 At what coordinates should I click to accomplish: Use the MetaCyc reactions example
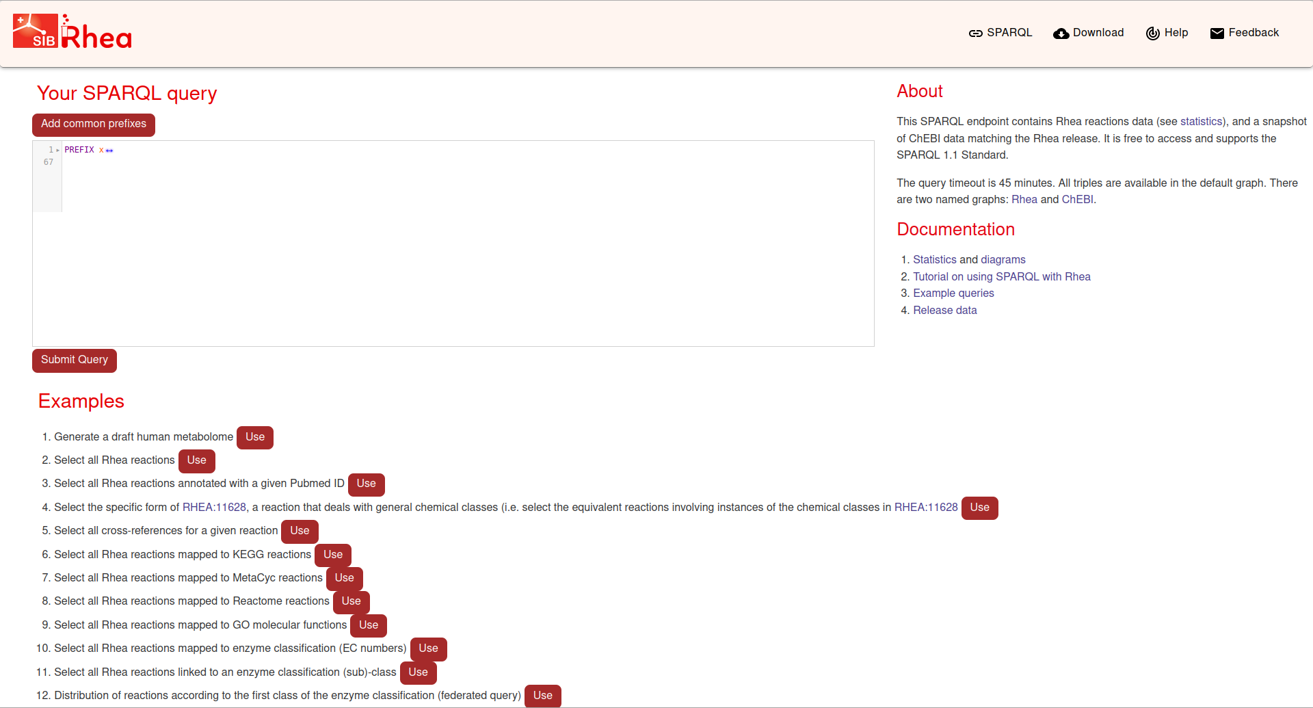[345, 579]
